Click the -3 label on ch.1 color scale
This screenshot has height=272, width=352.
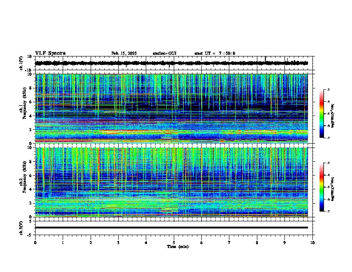[328, 89]
